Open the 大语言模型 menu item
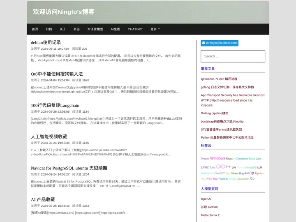Image resolution: width=296 pixels, height=222 pixels. (95, 29)
